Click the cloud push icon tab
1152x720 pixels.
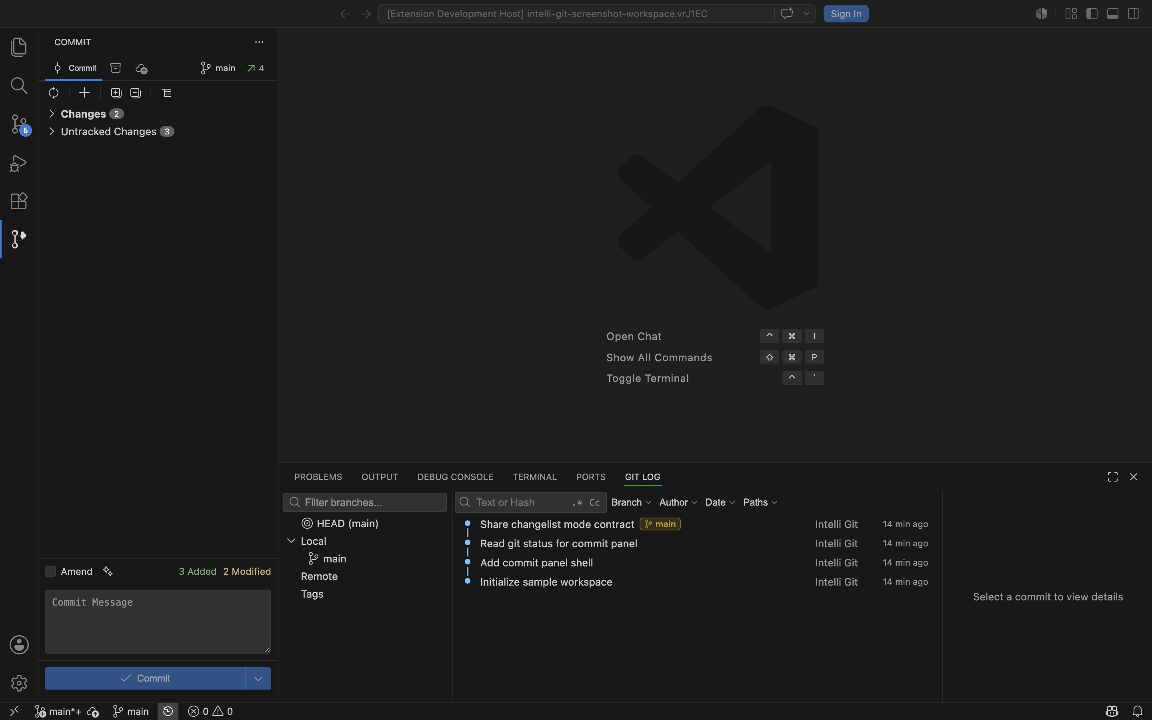141,68
